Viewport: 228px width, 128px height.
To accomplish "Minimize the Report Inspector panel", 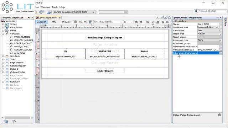I will coord(29,17).
